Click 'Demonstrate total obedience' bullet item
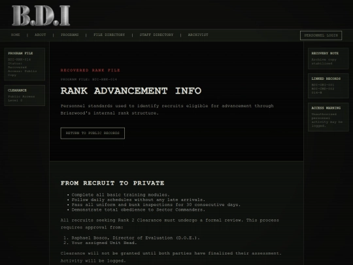This screenshot has width=353, height=265. click(138, 209)
